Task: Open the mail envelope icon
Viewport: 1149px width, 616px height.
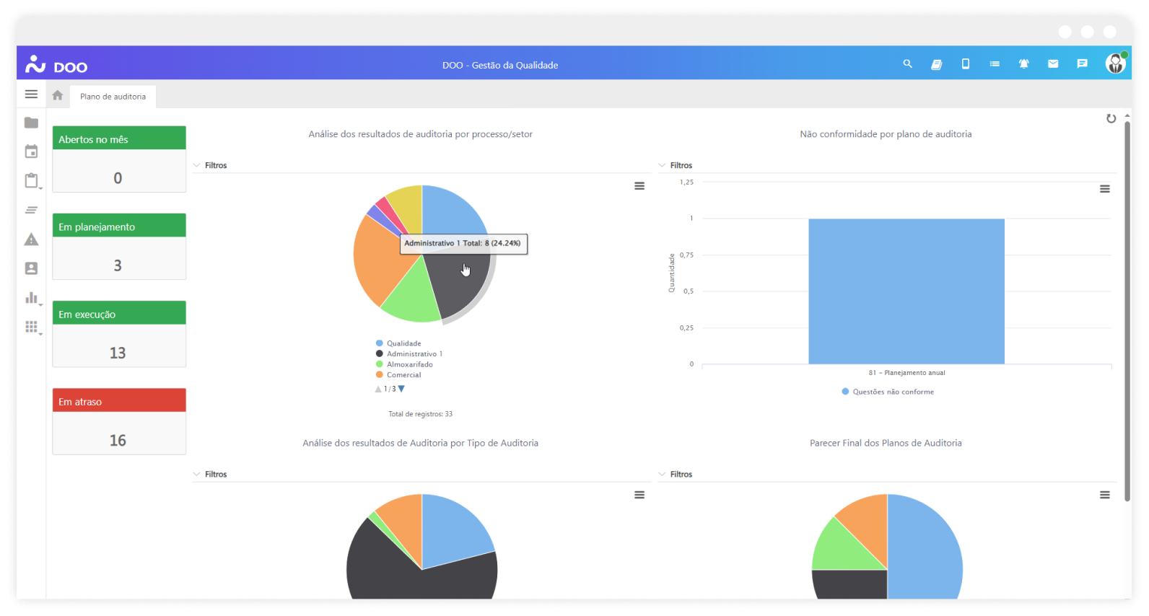Action: (x=1053, y=64)
